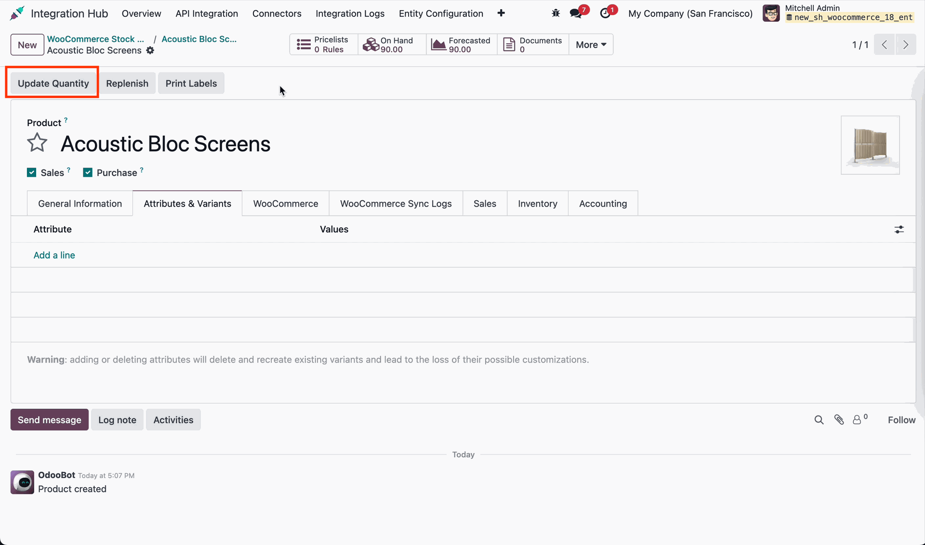Open Mitchell Admin user avatar menu
This screenshot has height=545, width=925.
771,13
